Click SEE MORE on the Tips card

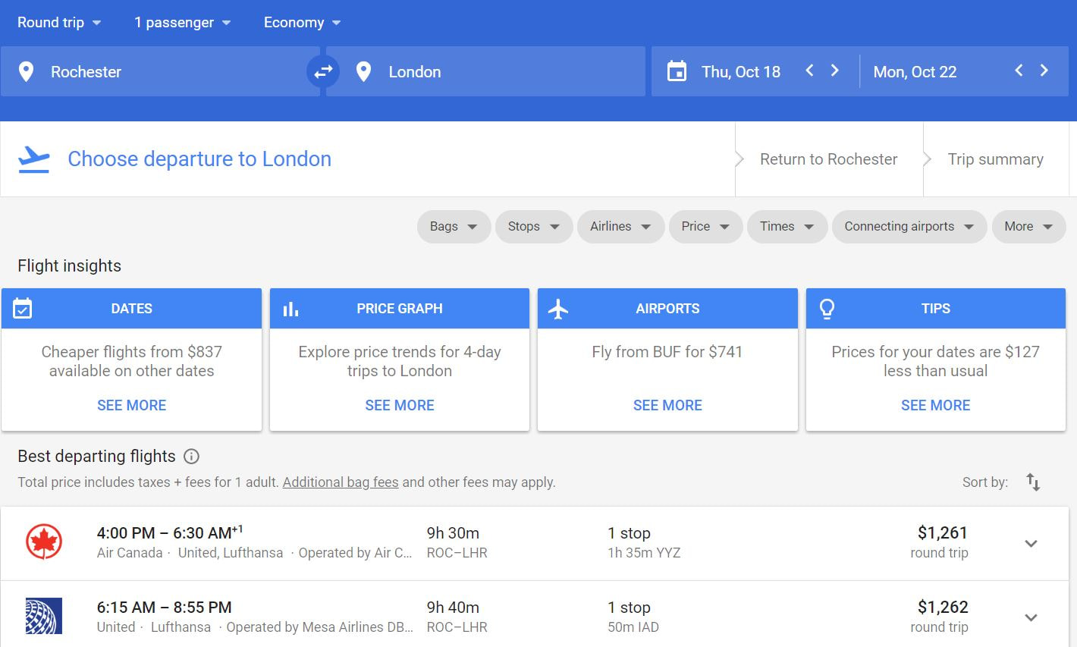coord(935,405)
